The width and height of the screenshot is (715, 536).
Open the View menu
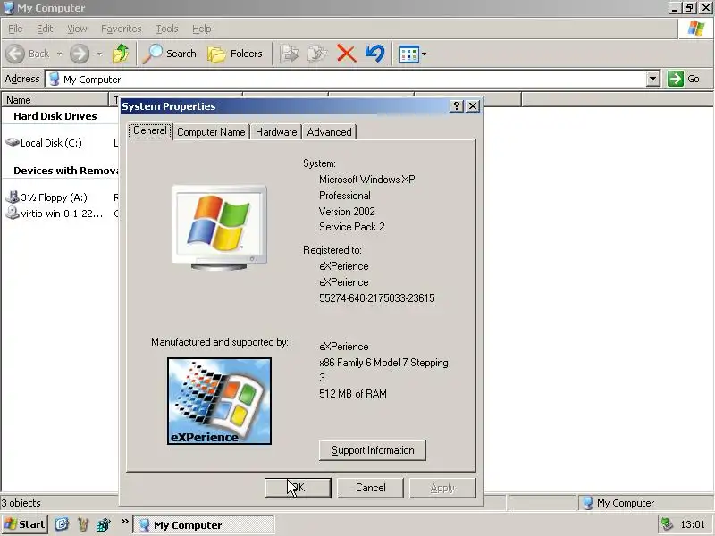(x=77, y=29)
